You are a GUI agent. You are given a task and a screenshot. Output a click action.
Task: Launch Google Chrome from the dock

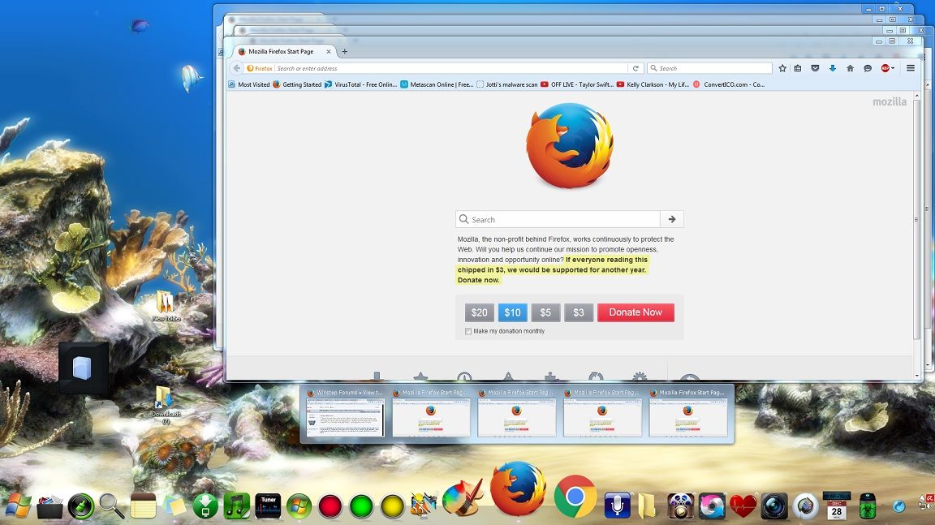[575, 496]
